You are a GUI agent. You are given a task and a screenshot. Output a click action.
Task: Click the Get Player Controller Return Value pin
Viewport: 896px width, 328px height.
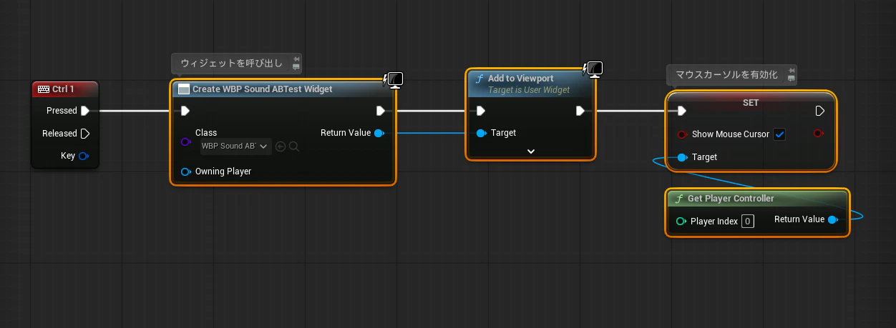pyautogui.click(x=833, y=220)
